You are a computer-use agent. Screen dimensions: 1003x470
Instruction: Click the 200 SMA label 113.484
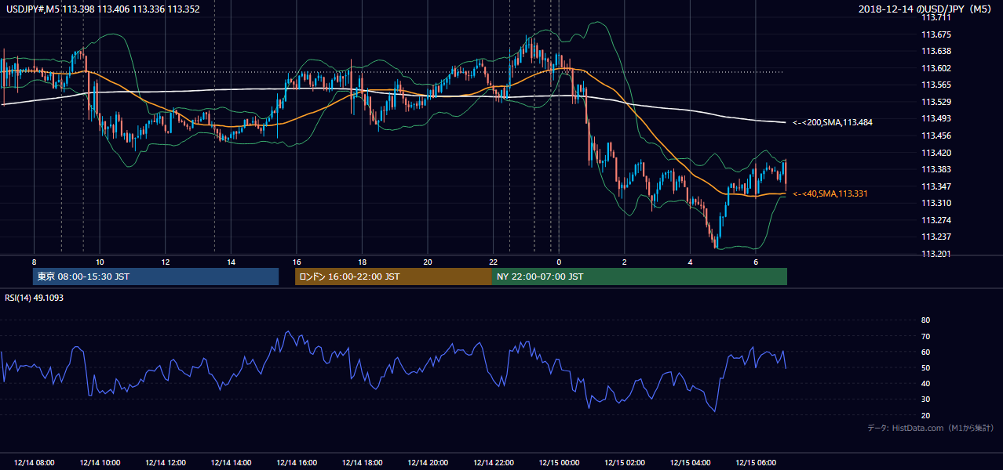point(833,122)
